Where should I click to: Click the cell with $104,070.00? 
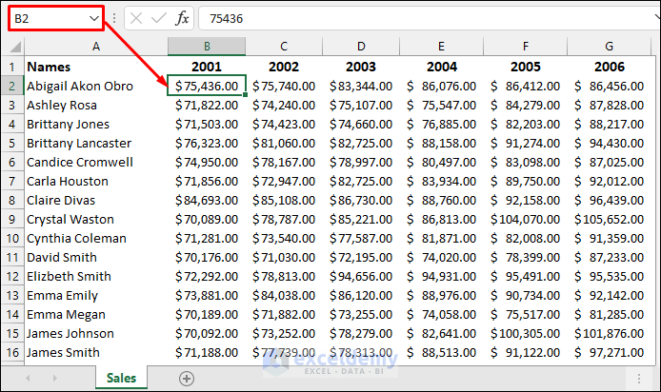pyautogui.click(x=525, y=220)
